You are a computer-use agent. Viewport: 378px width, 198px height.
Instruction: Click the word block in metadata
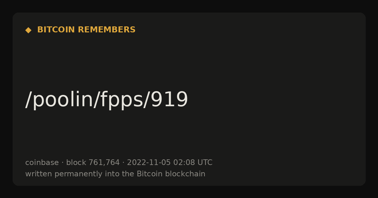pyautogui.click(x=76, y=162)
